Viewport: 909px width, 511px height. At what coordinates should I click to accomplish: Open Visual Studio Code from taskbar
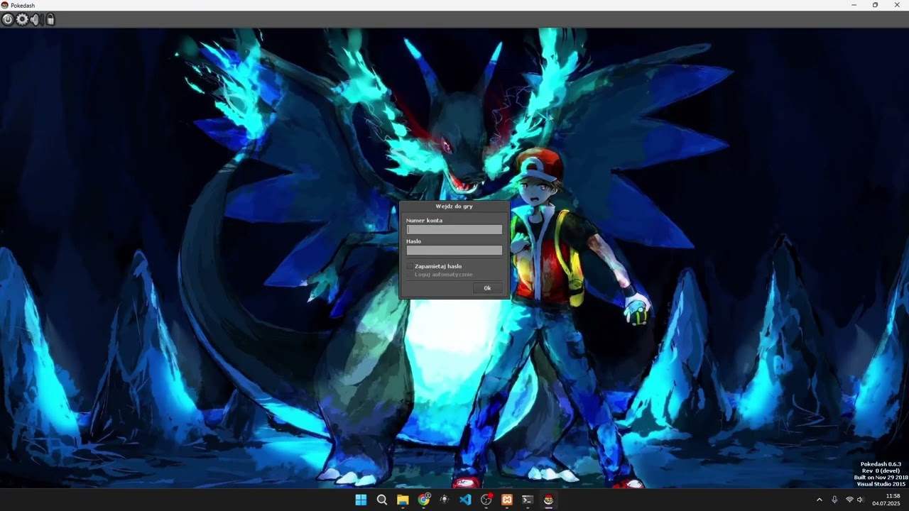click(465, 500)
